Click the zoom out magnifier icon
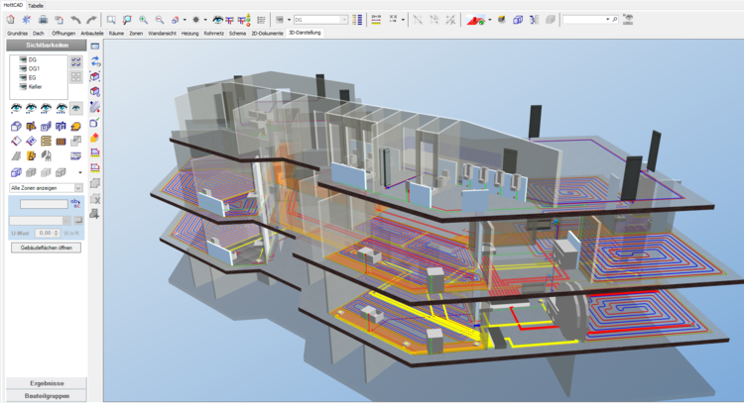The image size is (744, 403). coord(160,19)
